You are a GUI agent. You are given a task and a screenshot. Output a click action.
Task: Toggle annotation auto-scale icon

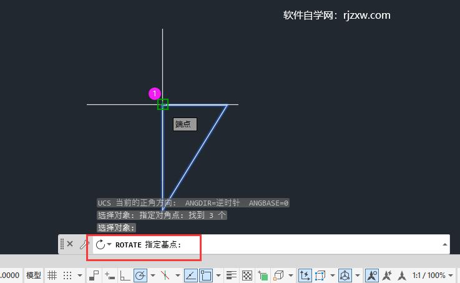click(x=387, y=276)
